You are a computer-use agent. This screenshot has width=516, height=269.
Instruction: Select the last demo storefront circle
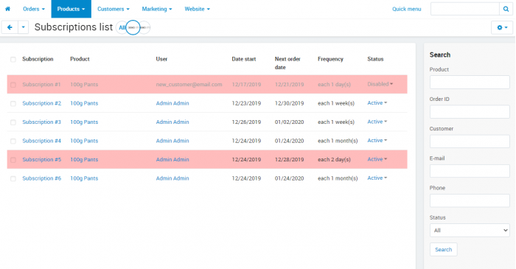tap(144, 27)
